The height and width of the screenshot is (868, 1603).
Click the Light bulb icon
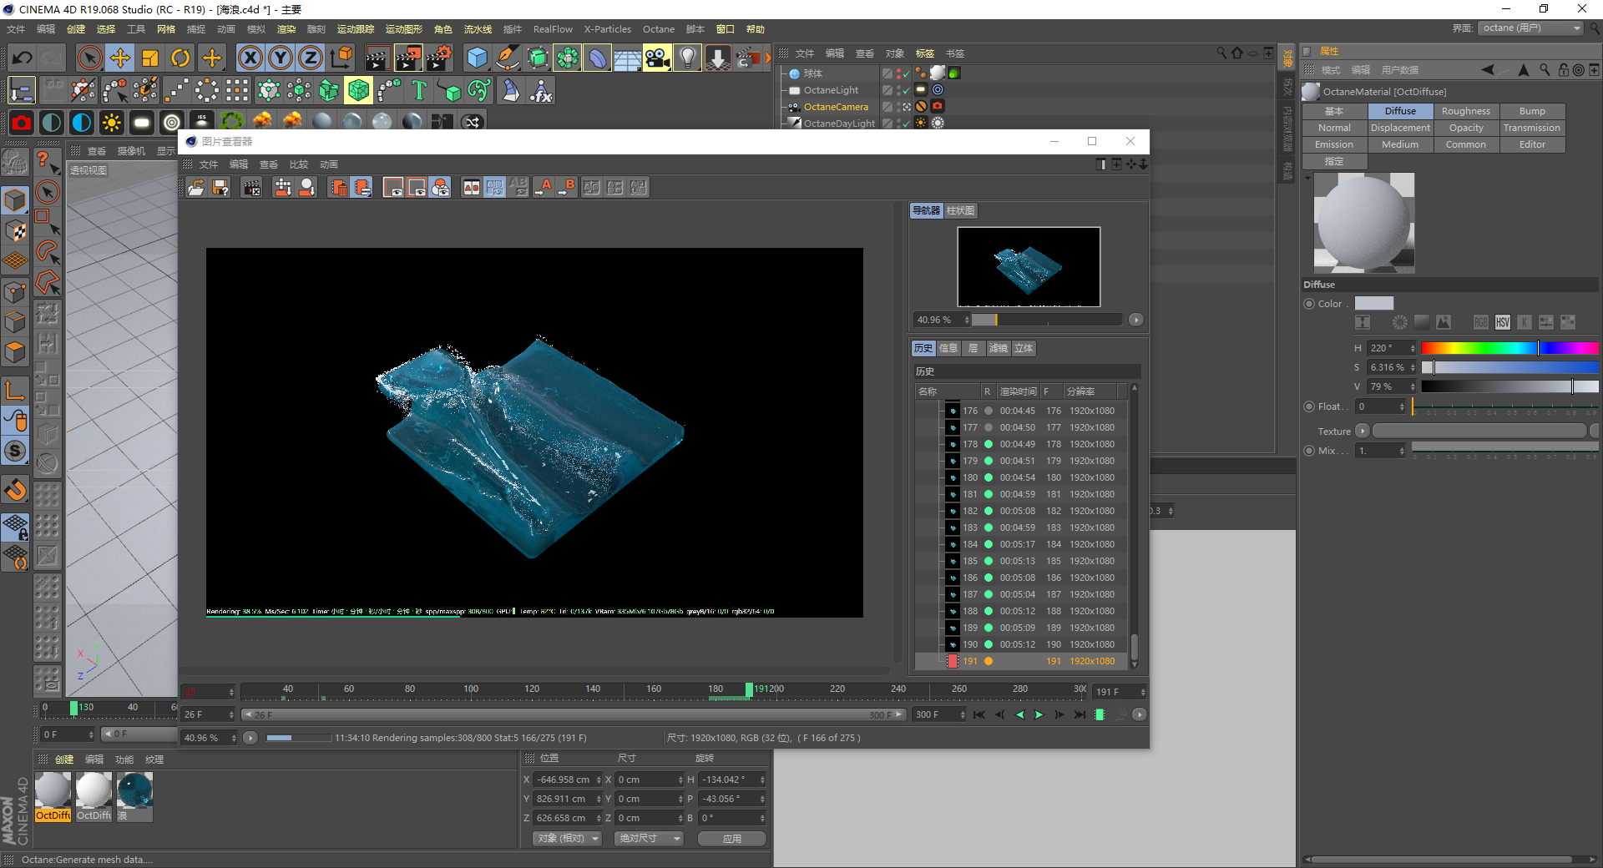(x=687, y=58)
